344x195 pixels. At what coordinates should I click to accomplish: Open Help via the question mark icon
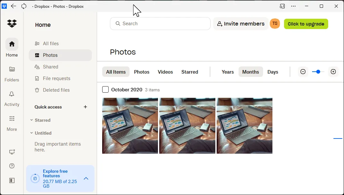pos(12,166)
